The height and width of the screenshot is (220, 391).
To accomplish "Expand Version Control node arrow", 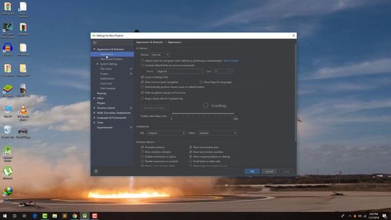I will pos(94,108).
